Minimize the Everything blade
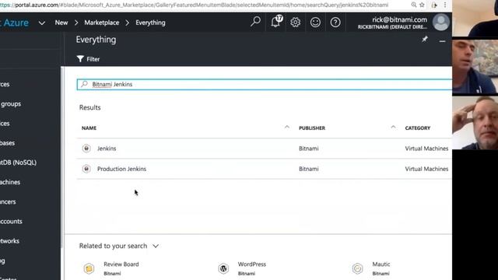Viewport: 498px width, 280px height. pyautogui.click(x=442, y=41)
